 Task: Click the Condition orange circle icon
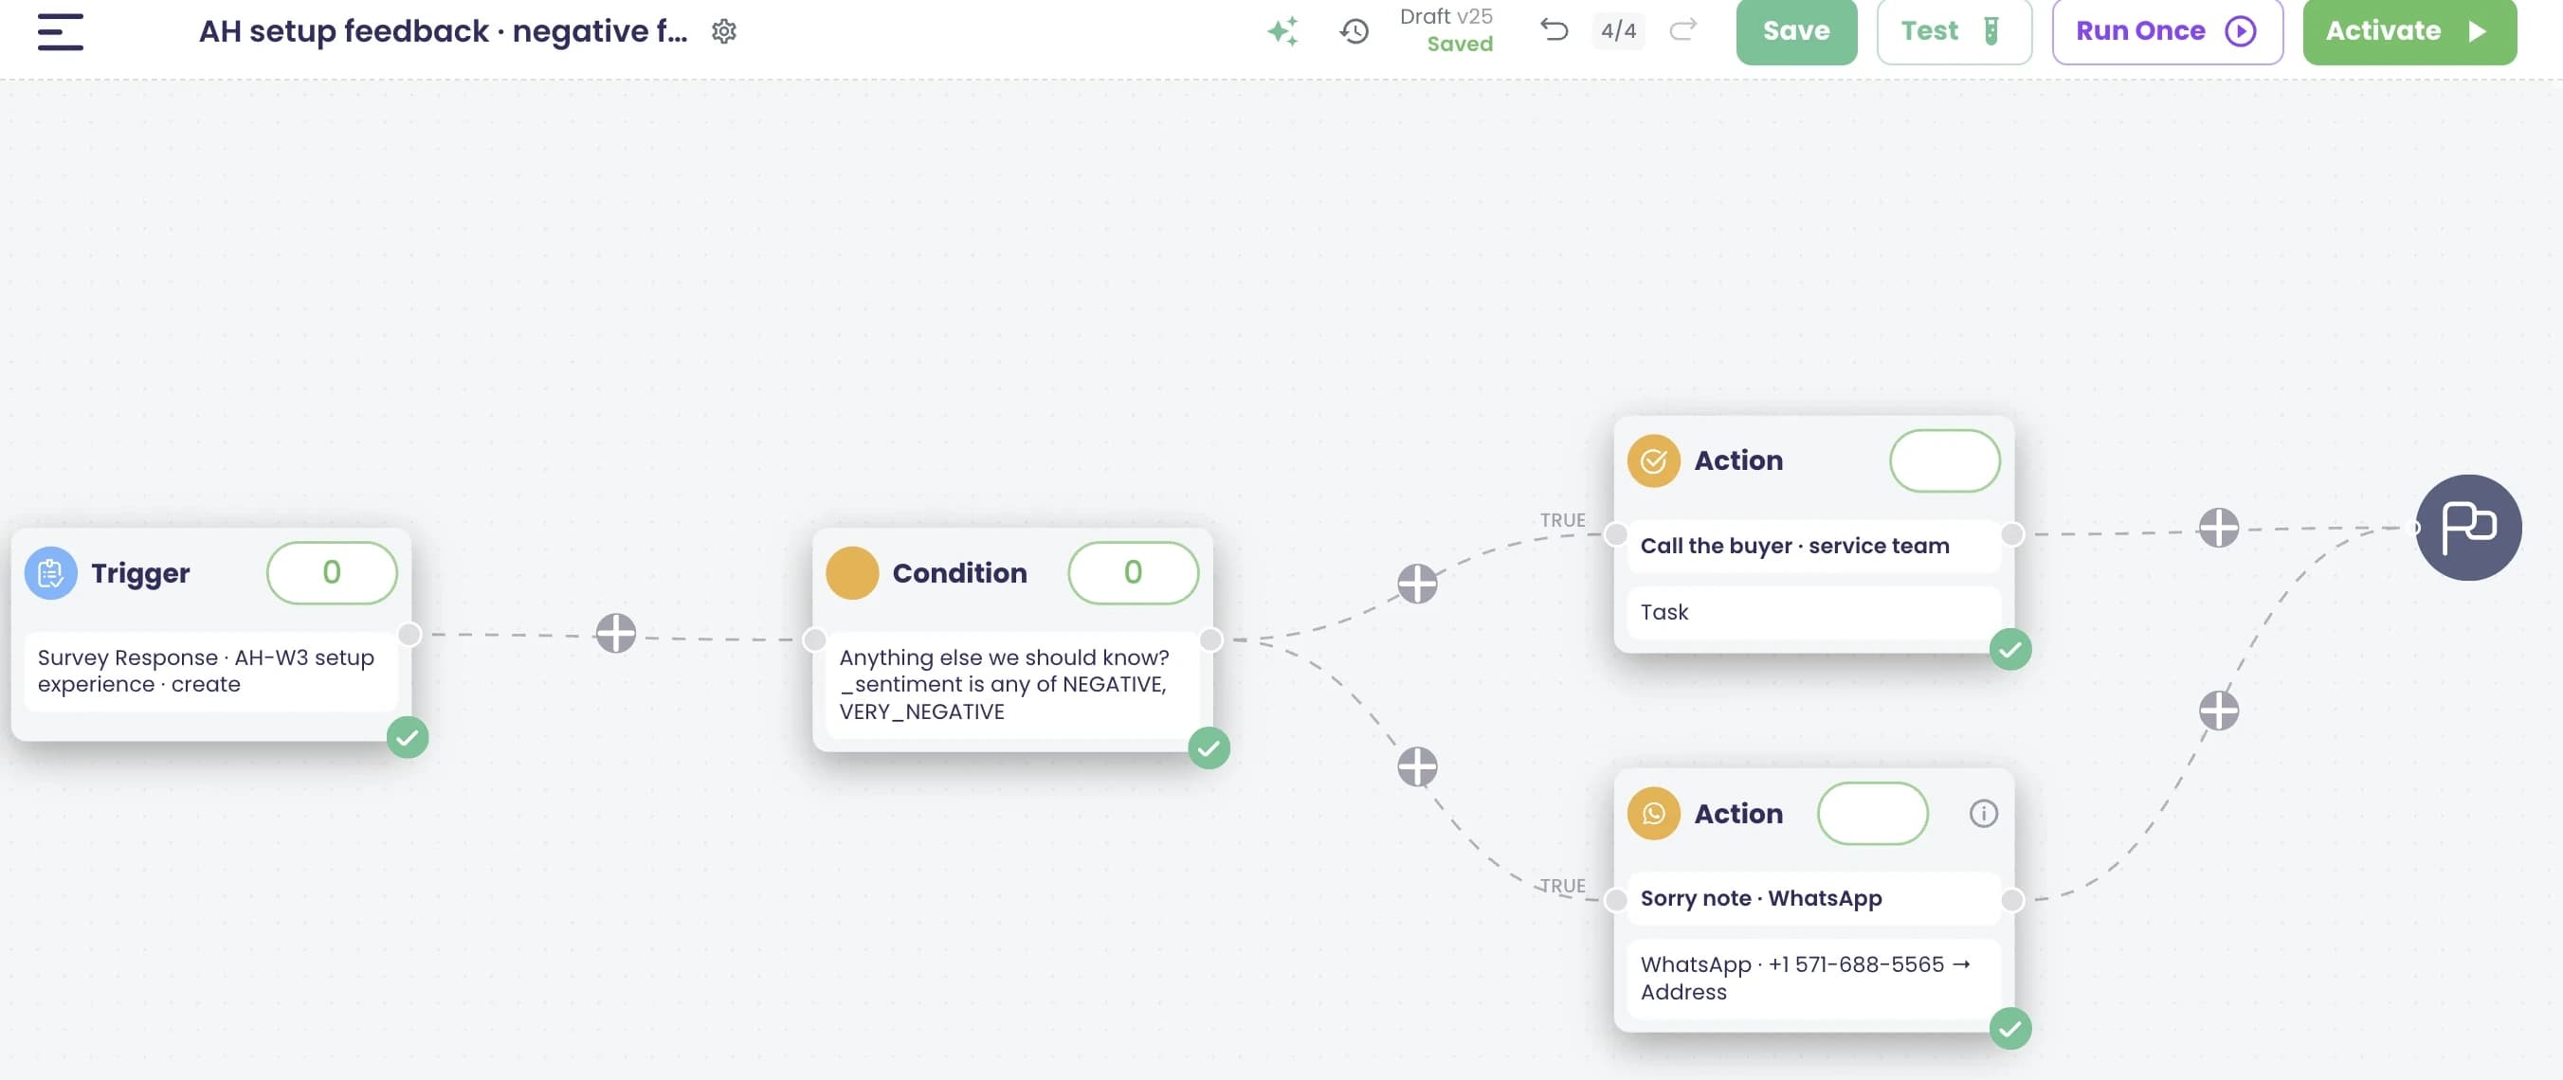click(852, 573)
